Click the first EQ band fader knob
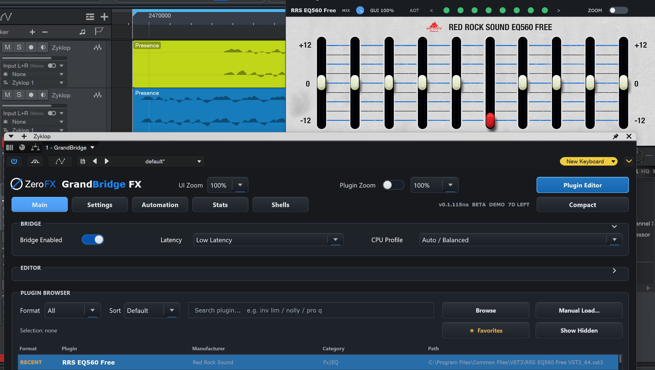This screenshot has width=655, height=370. [321, 82]
